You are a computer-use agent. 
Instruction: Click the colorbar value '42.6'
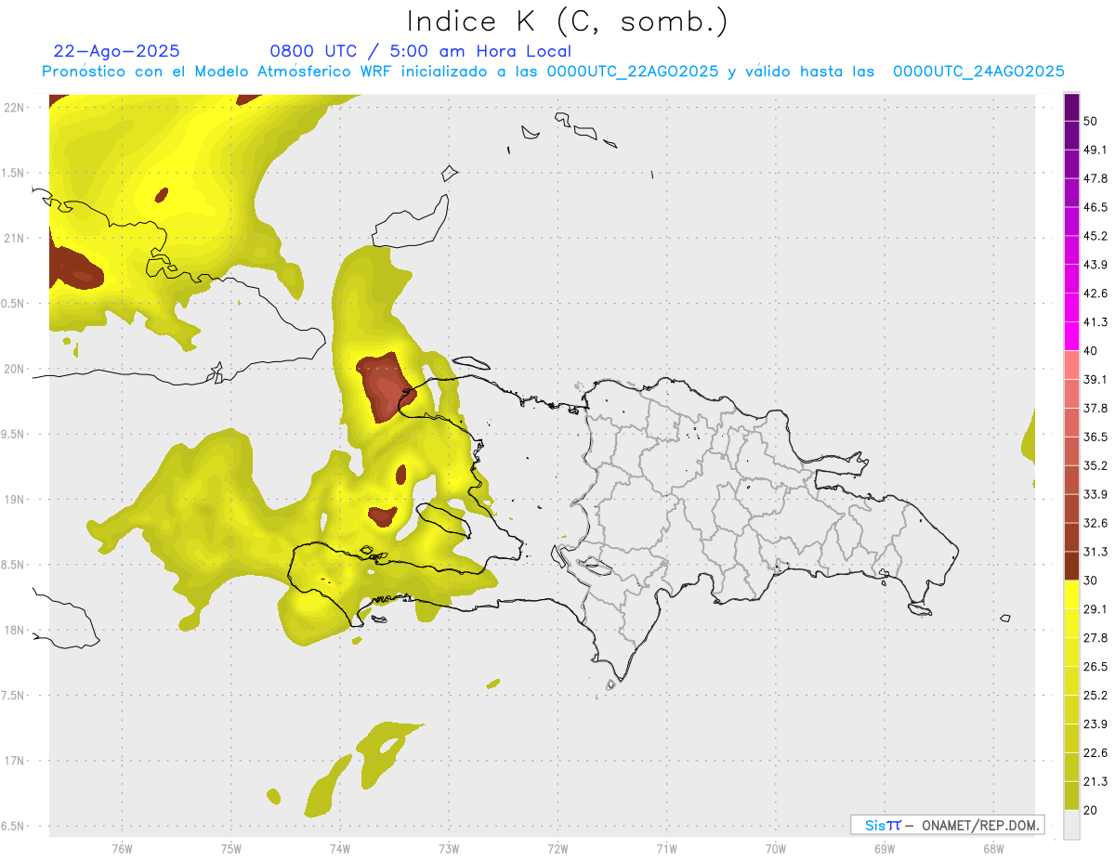1095,294
